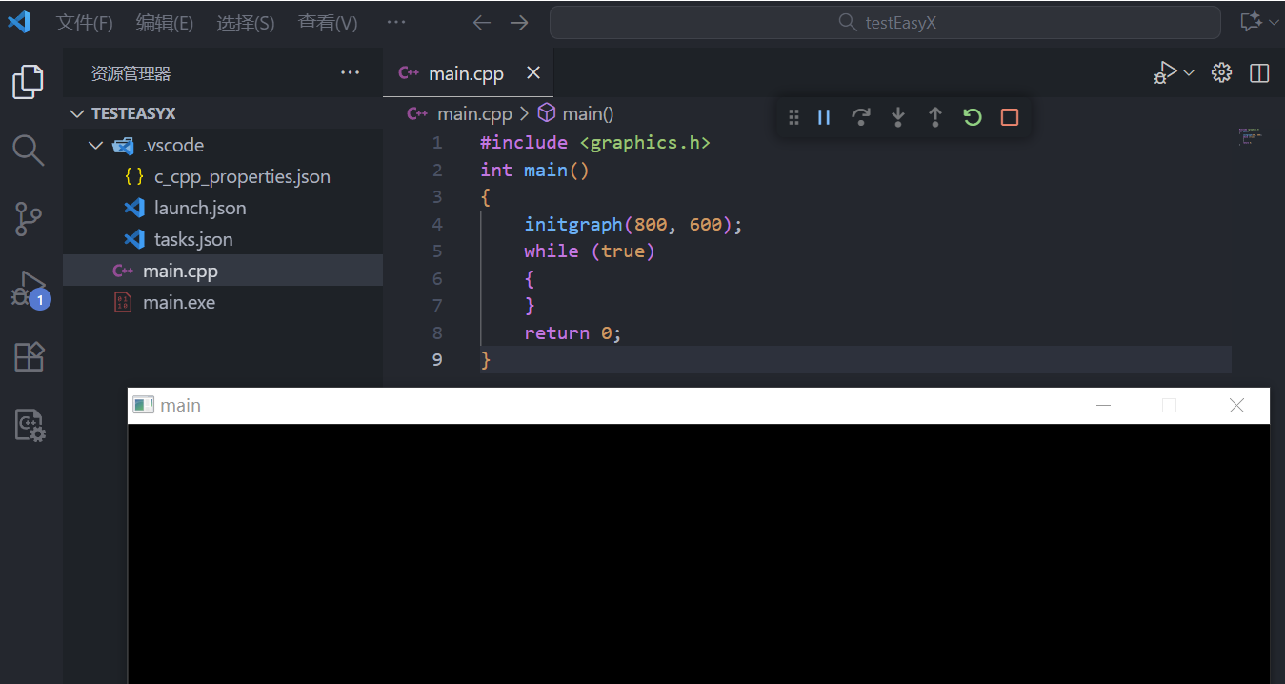1285x684 pixels.
Task: Click the 资源管理器 panel title
Action: [x=131, y=73]
